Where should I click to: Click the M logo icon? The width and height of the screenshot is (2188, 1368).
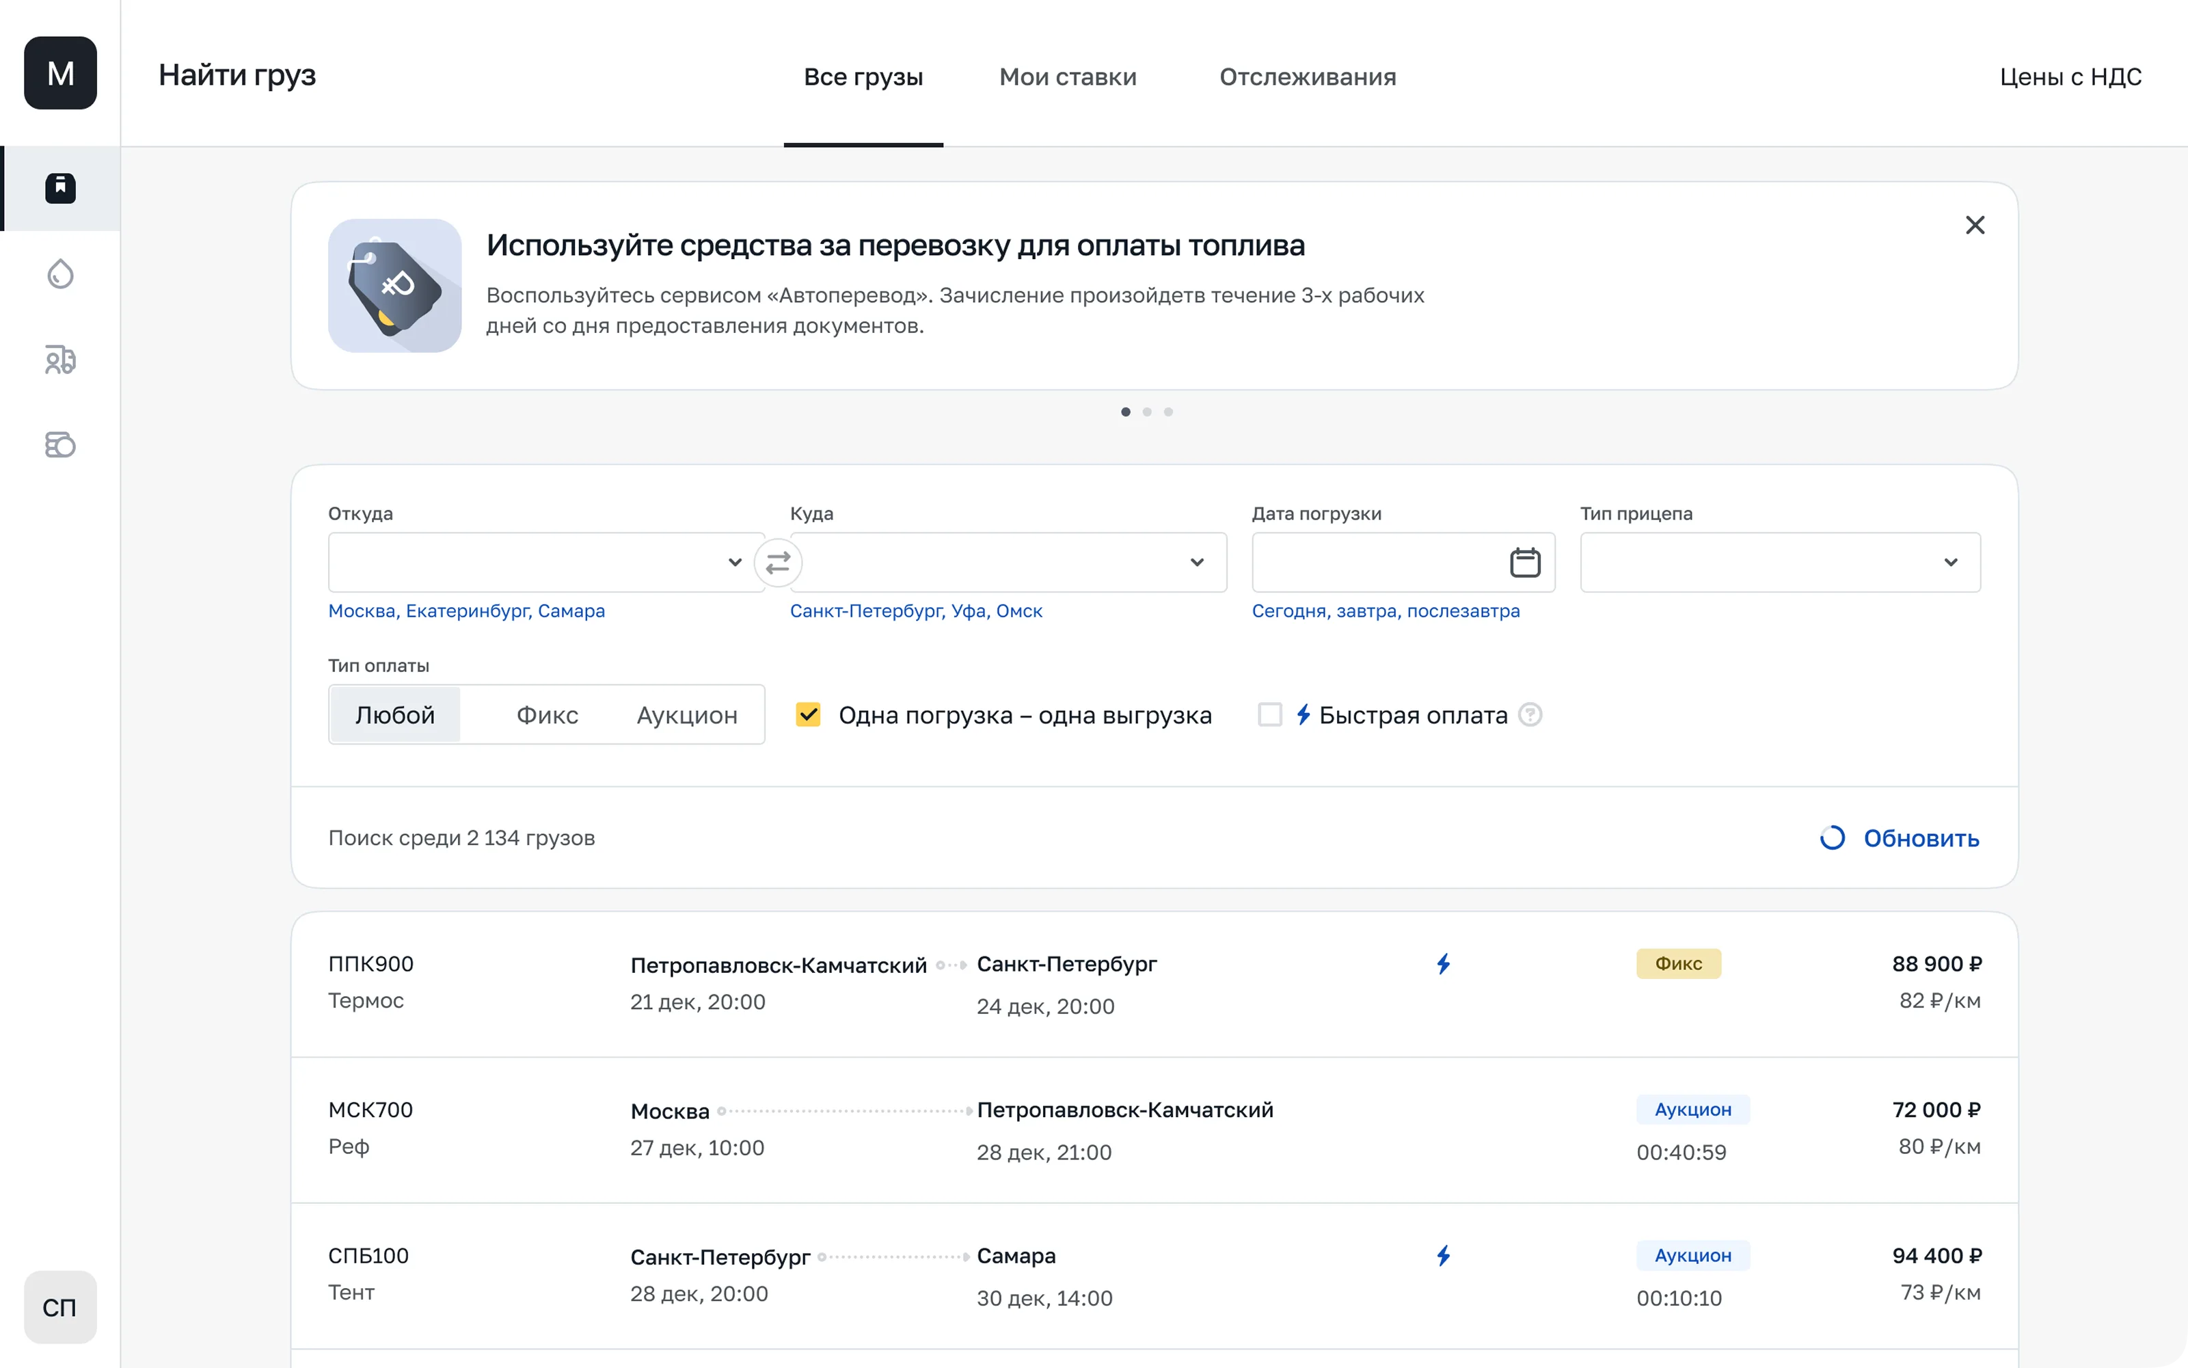(61, 73)
